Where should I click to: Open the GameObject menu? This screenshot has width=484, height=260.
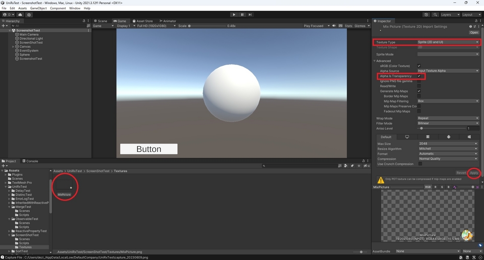[38, 8]
